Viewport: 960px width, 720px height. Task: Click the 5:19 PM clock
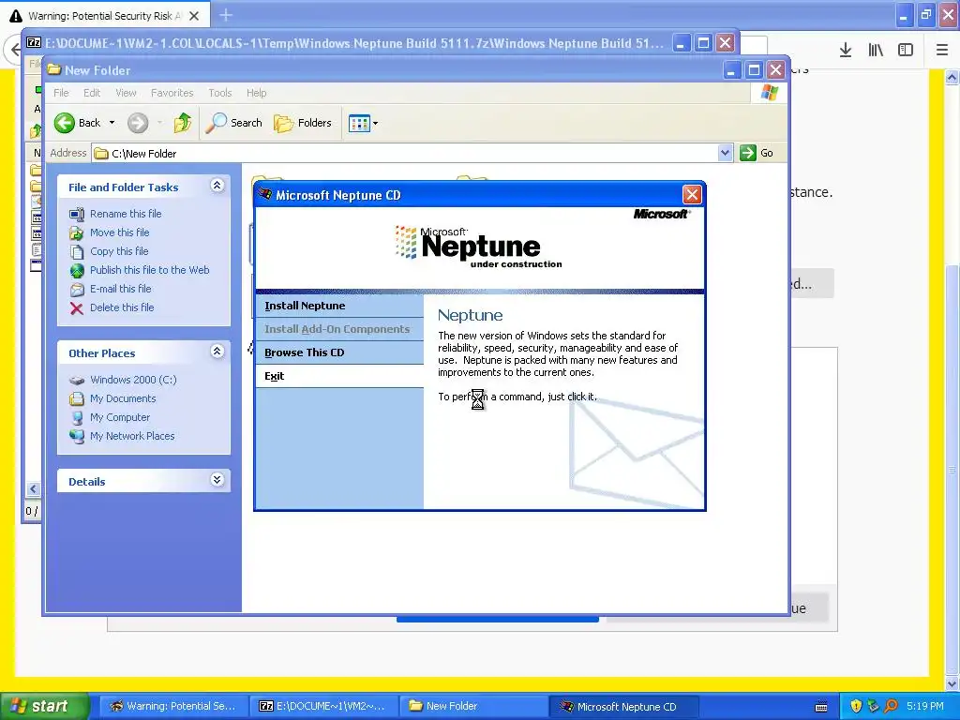tap(925, 706)
